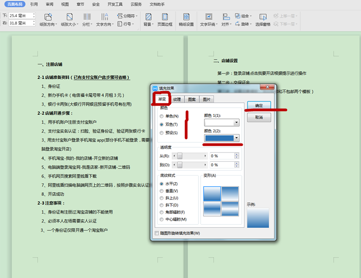Open the paper orientation (纸张方向) menu
This screenshot has width=361, height=278.
[x=48, y=20]
